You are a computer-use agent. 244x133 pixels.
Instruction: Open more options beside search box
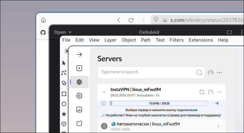point(219,73)
